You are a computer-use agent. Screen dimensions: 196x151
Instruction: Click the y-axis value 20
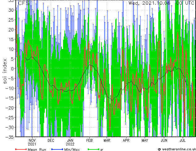[x=11, y=30]
